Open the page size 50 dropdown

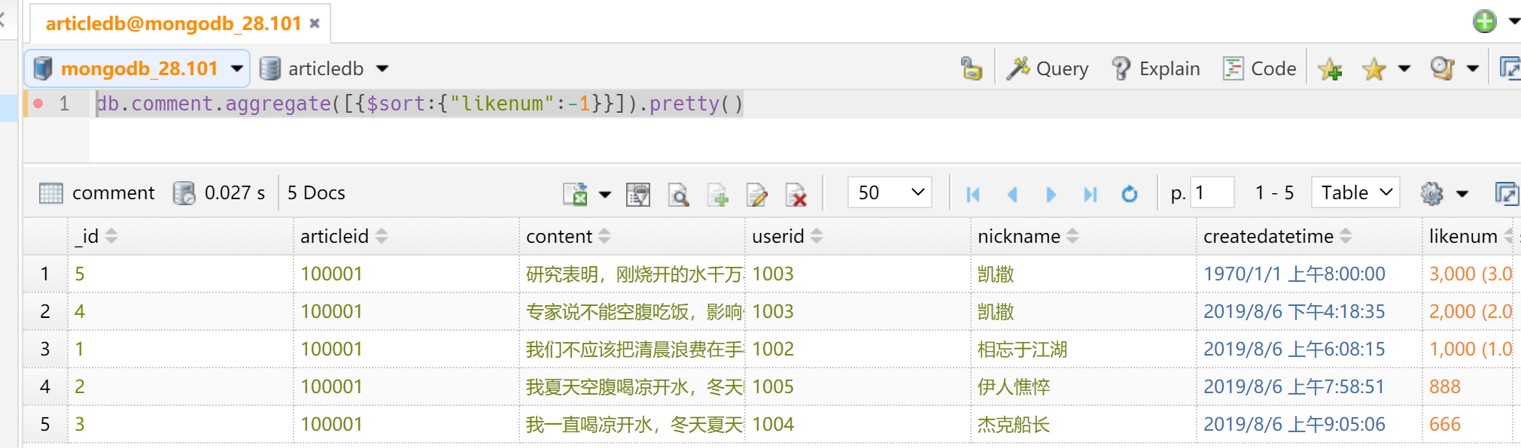pyautogui.click(x=890, y=192)
